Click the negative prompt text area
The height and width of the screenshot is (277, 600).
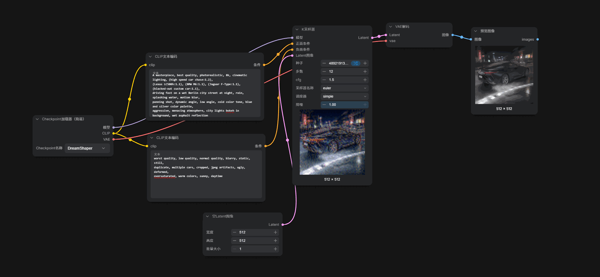click(x=206, y=174)
